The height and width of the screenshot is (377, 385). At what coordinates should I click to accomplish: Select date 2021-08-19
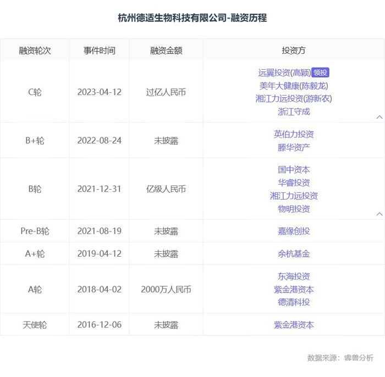point(100,231)
